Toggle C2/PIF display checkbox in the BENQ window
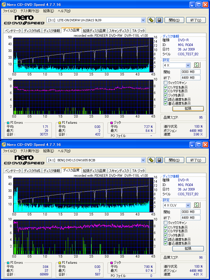 pos(165,231)
